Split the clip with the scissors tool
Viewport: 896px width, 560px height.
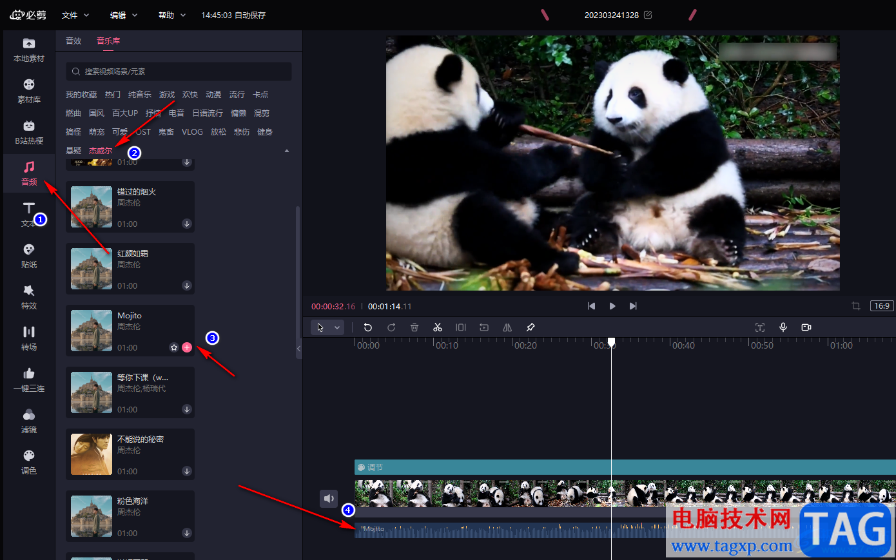[x=438, y=327]
